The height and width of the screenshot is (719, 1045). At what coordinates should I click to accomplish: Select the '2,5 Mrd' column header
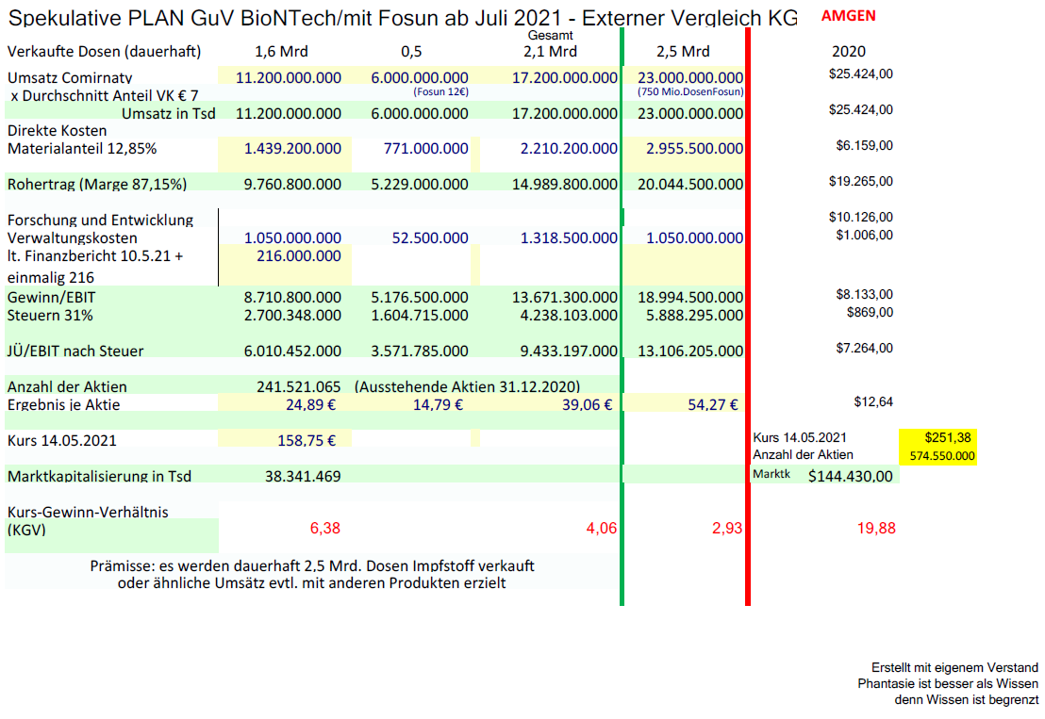[x=683, y=51]
